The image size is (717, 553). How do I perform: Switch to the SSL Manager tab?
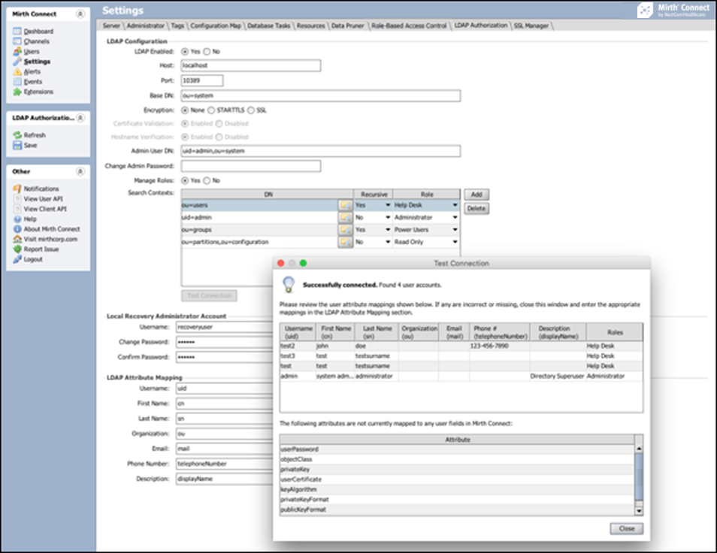point(531,25)
